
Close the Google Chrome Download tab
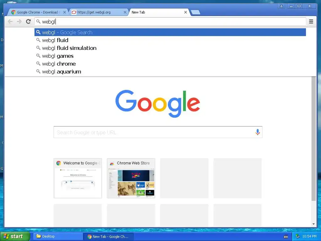65,12
